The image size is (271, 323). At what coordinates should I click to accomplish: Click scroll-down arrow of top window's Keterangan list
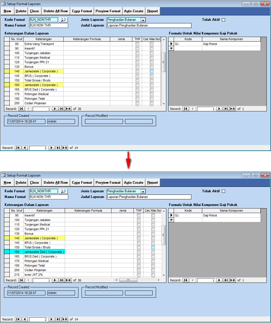[164, 104]
